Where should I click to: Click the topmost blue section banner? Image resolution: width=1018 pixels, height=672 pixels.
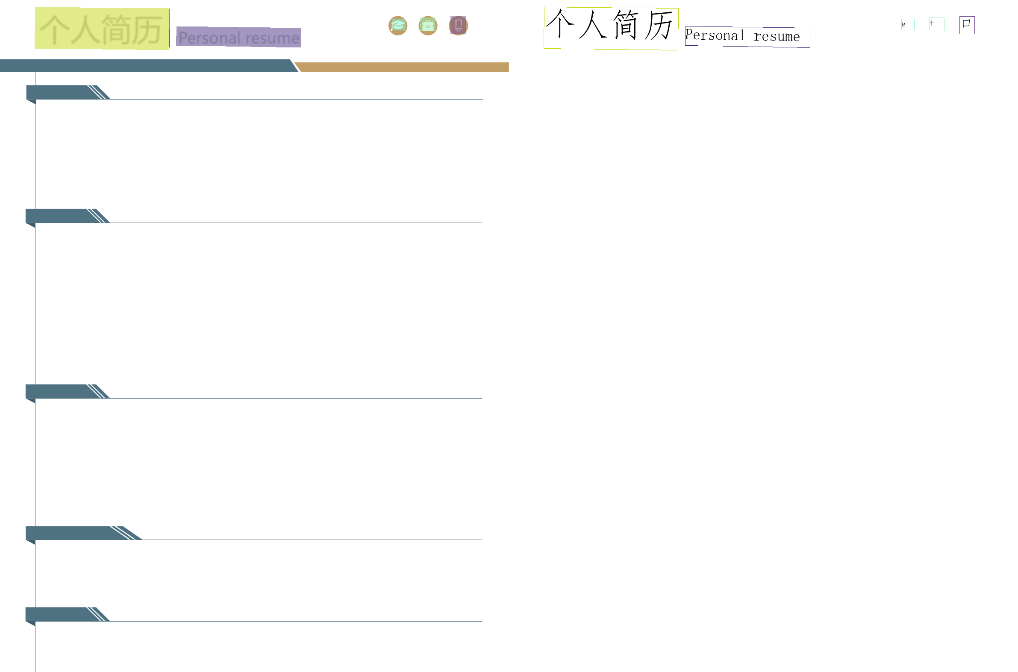click(58, 92)
